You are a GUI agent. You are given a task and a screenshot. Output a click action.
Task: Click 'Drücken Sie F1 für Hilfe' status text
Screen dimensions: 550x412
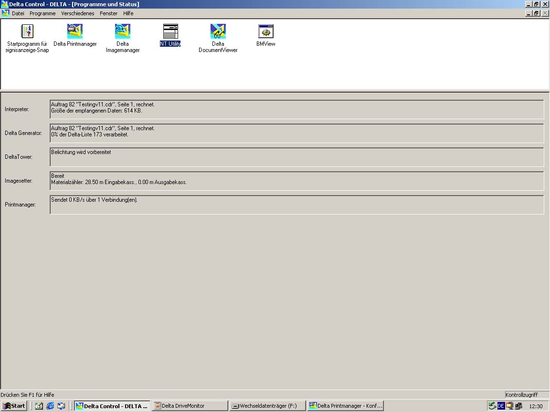(x=27, y=395)
